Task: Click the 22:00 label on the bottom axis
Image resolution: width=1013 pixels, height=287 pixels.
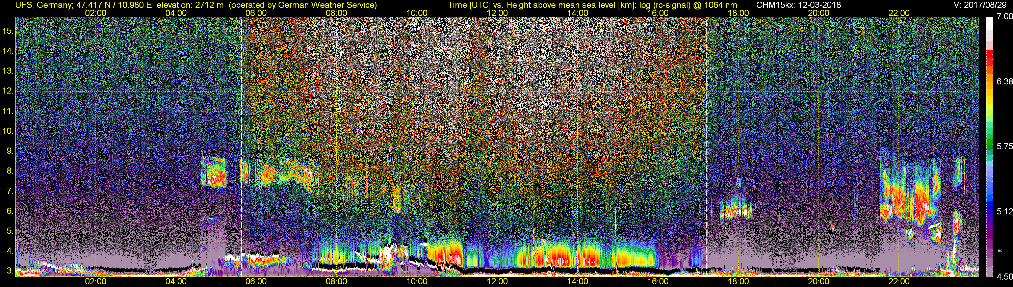Action: tap(899, 282)
